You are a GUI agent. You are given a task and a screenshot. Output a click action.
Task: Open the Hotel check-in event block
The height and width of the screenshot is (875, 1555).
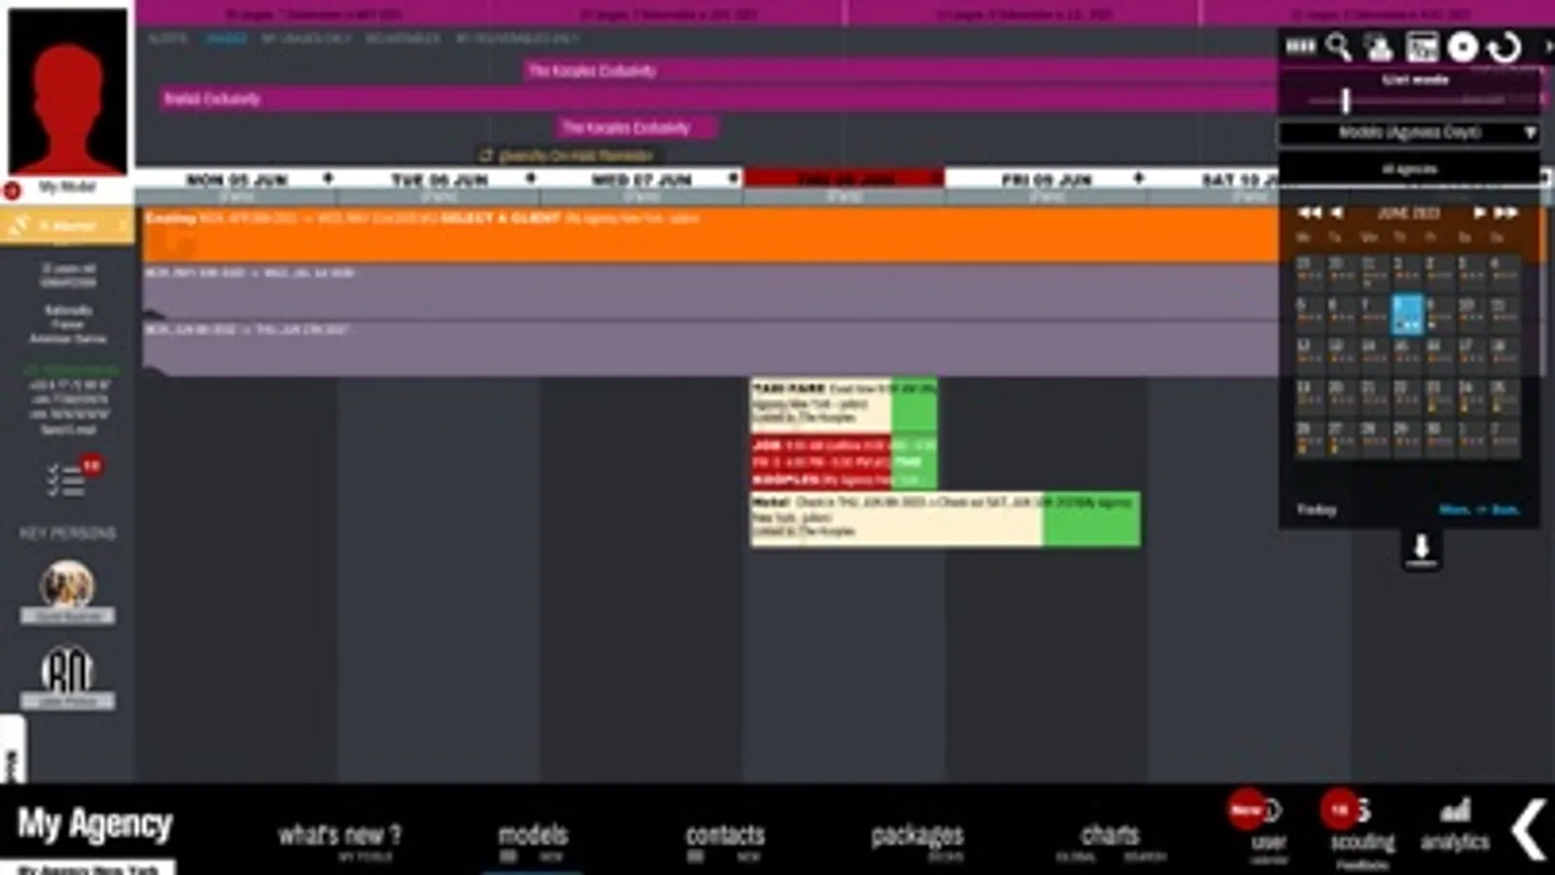pos(944,518)
